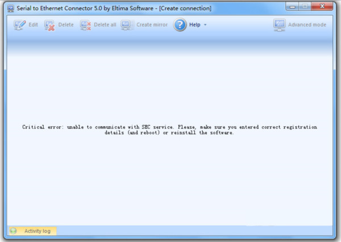Expand the Help dropdown arrow
341x242 pixels.
coord(205,25)
